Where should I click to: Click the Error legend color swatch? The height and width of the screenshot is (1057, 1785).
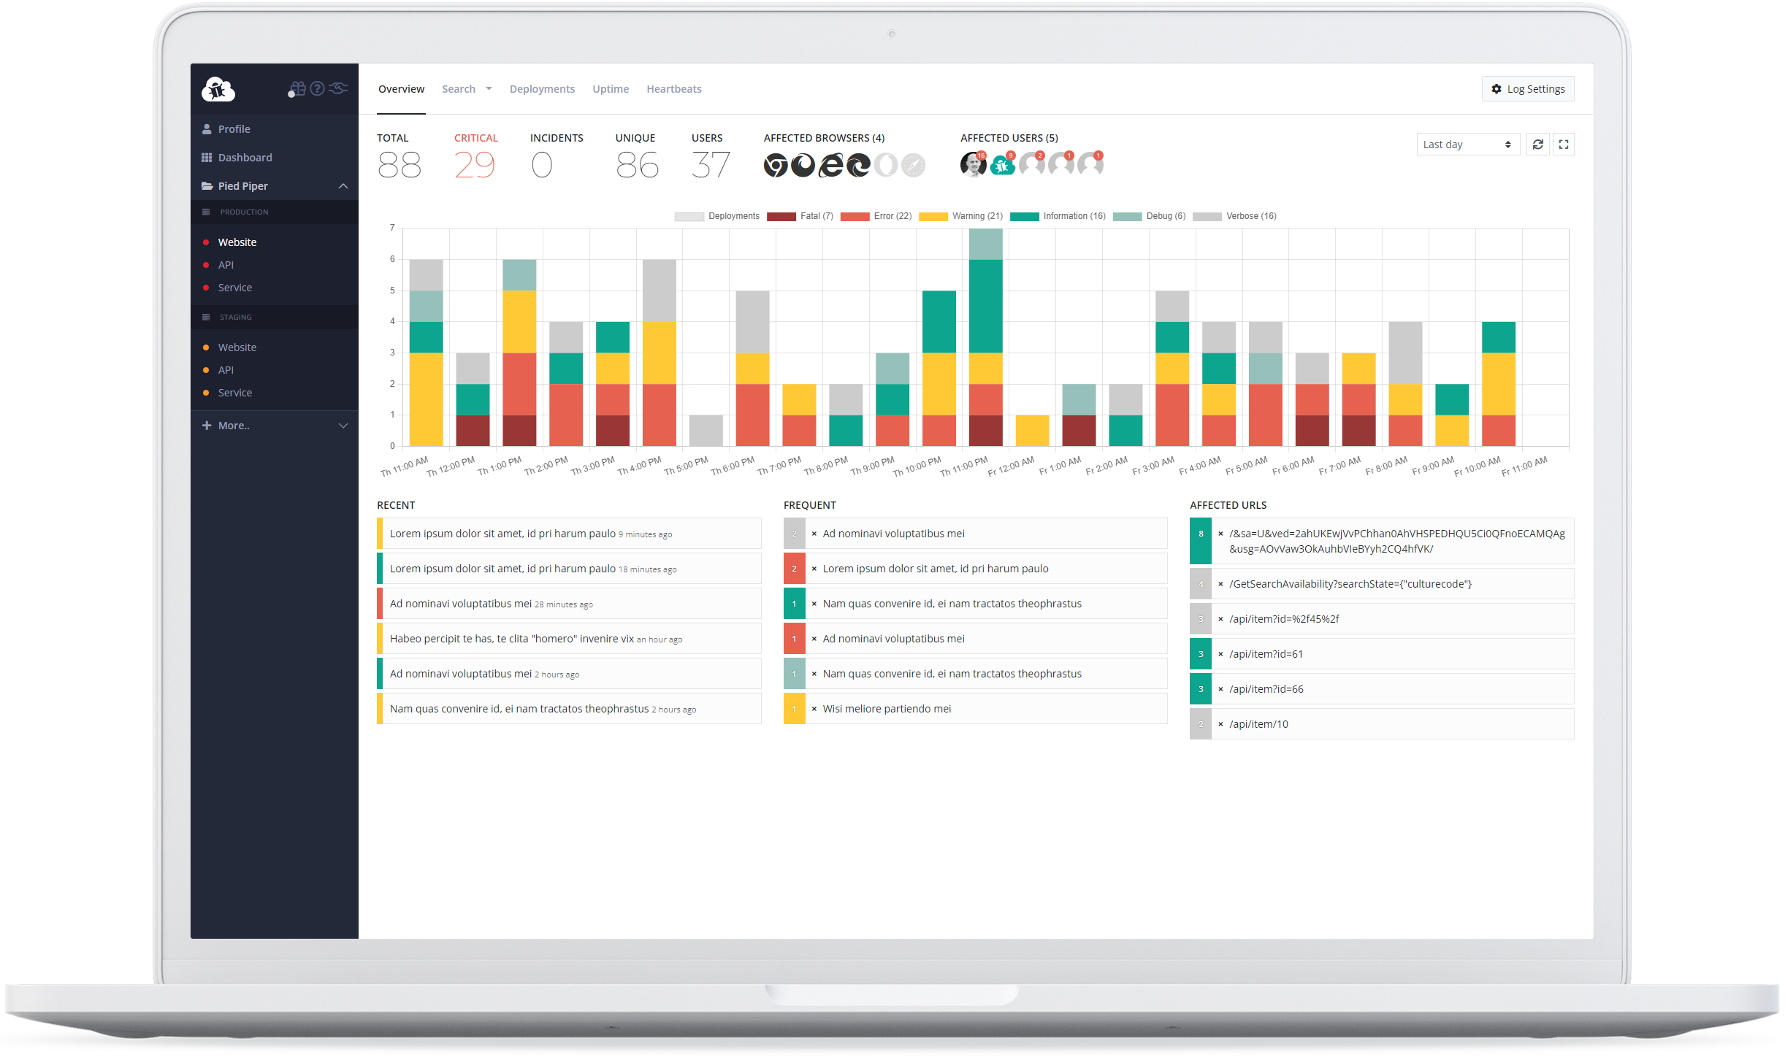855,216
